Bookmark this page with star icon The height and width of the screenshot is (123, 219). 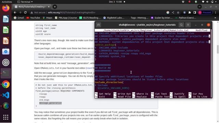click(x=178, y=12)
